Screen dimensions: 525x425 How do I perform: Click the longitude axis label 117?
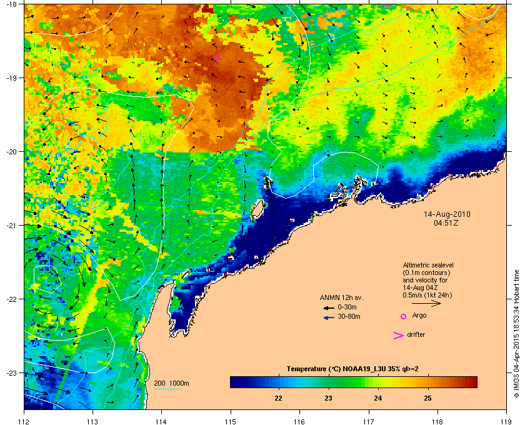point(369,421)
